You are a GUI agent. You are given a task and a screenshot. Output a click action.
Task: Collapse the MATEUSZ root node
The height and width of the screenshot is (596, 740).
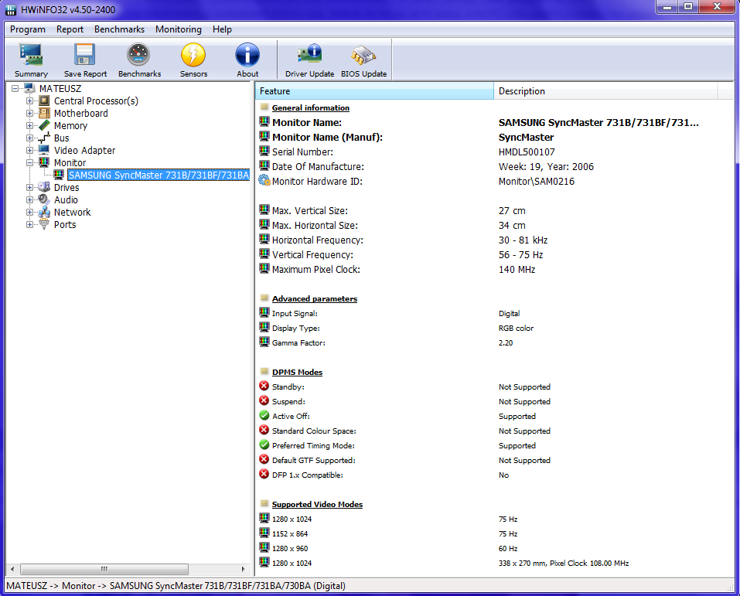coord(15,88)
